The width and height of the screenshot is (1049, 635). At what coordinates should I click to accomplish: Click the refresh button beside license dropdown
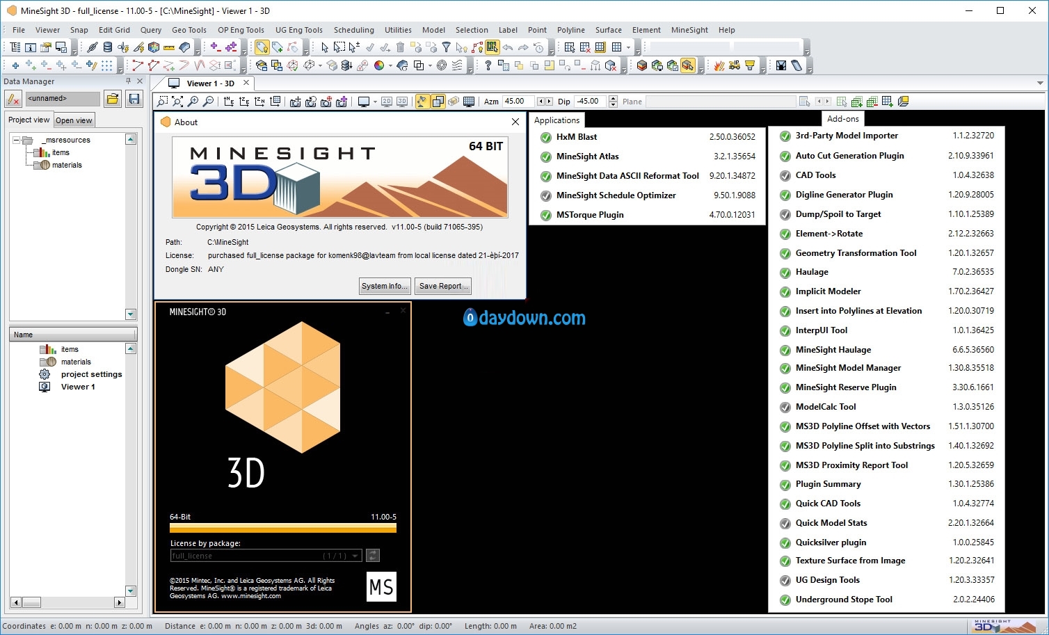click(x=373, y=555)
